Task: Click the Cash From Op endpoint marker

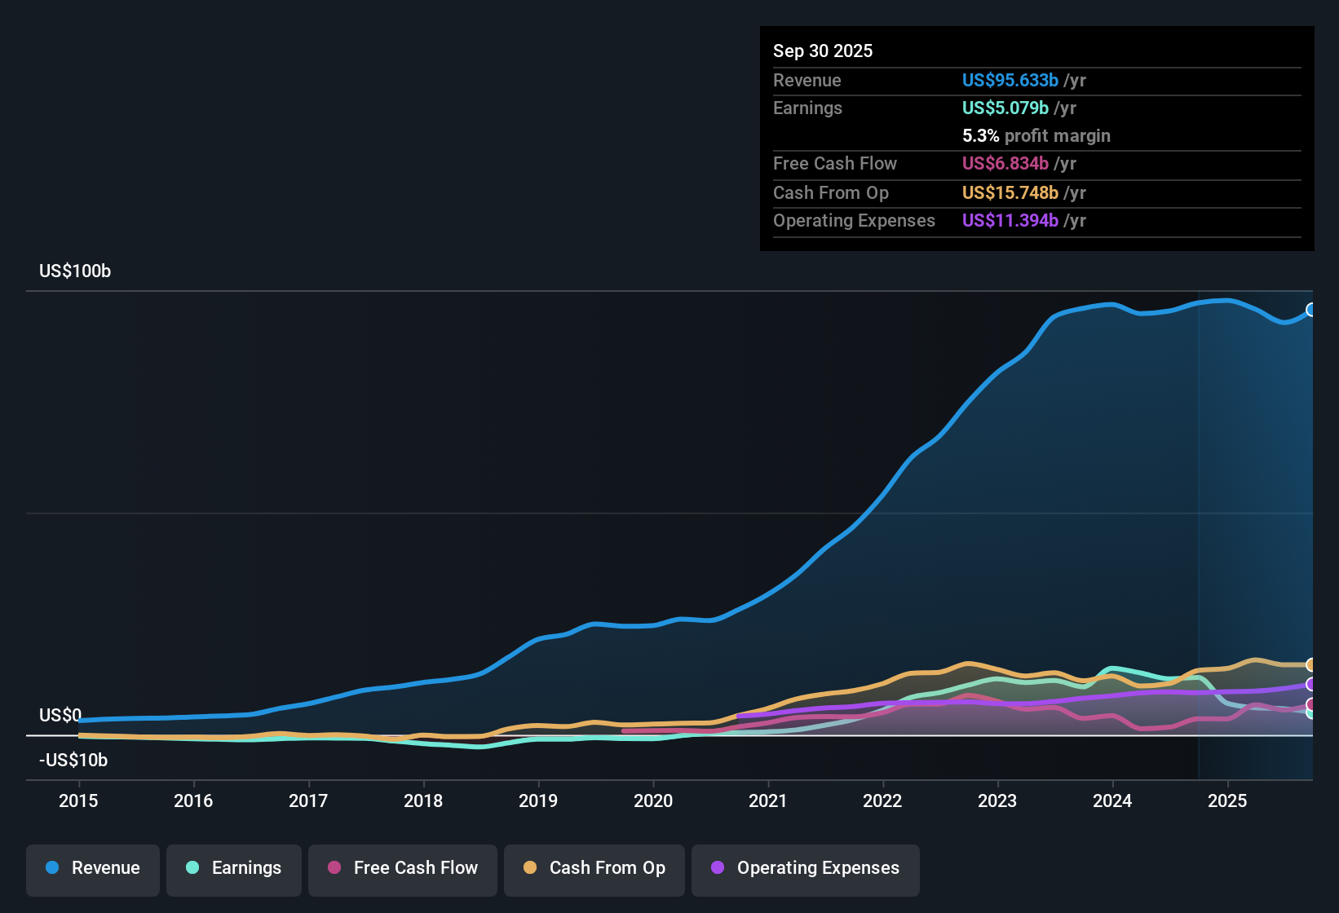Action: point(1311,665)
